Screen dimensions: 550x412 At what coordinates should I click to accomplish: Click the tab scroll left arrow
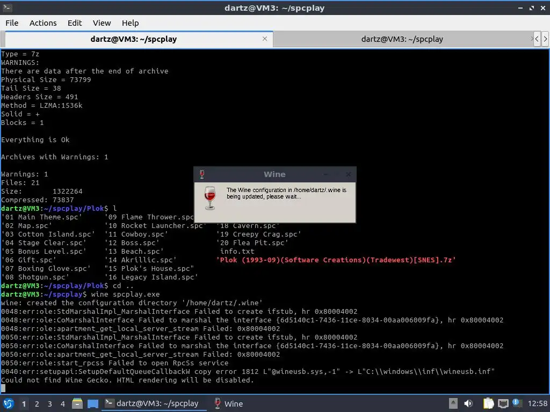537,39
